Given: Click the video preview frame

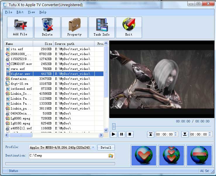Looking at the screenshot, I should 162,79.
